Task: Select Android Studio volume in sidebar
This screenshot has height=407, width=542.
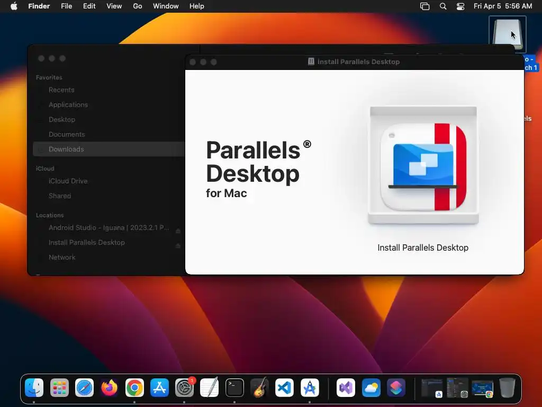Action: point(109,228)
